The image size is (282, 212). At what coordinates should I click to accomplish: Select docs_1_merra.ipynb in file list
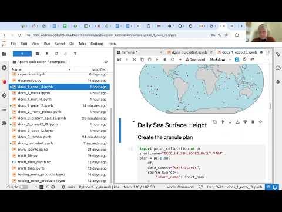[59, 93]
